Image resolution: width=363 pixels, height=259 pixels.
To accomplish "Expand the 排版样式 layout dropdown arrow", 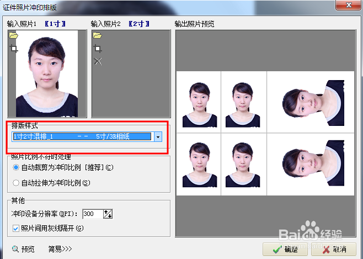I will [x=158, y=137].
